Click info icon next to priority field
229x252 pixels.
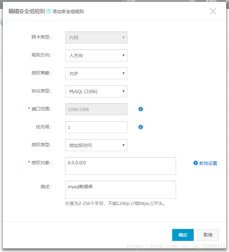coord(141,127)
